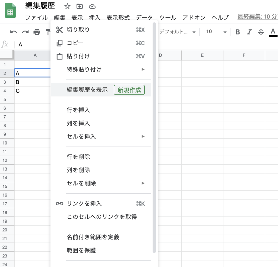Apply bold formatting
The height and width of the screenshot is (267, 278).
point(238,32)
